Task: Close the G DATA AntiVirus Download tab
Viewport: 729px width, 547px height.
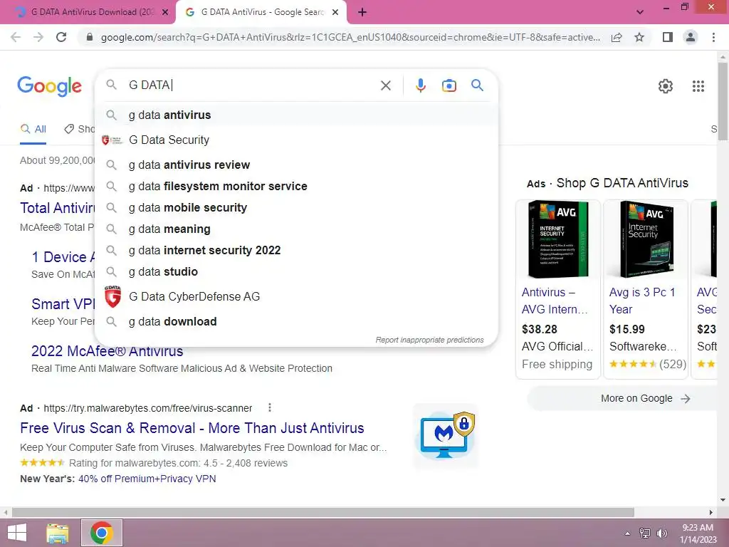Action: [x=164, y=13]
